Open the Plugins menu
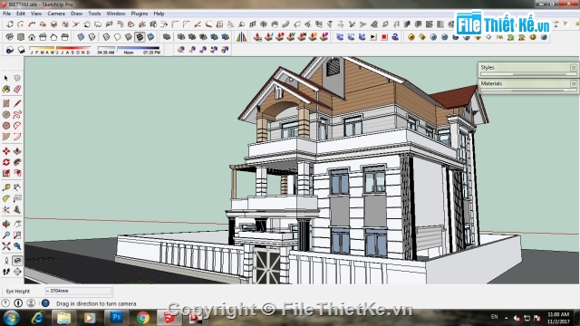This screenshot has height=326, width=580. (x=139, y=14)
